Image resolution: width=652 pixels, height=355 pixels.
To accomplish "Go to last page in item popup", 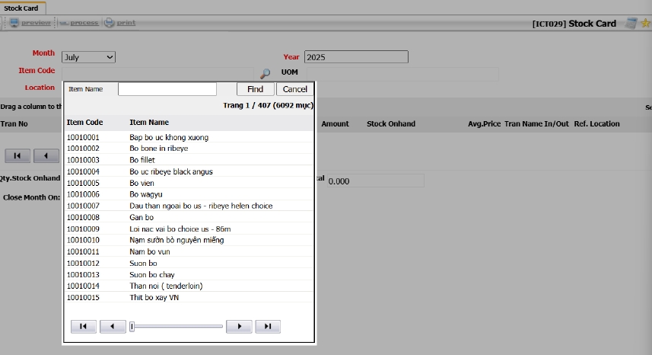I will click(267, 326).
